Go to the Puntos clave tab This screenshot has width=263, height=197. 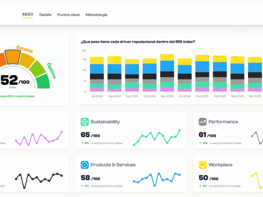pos(68,15)
